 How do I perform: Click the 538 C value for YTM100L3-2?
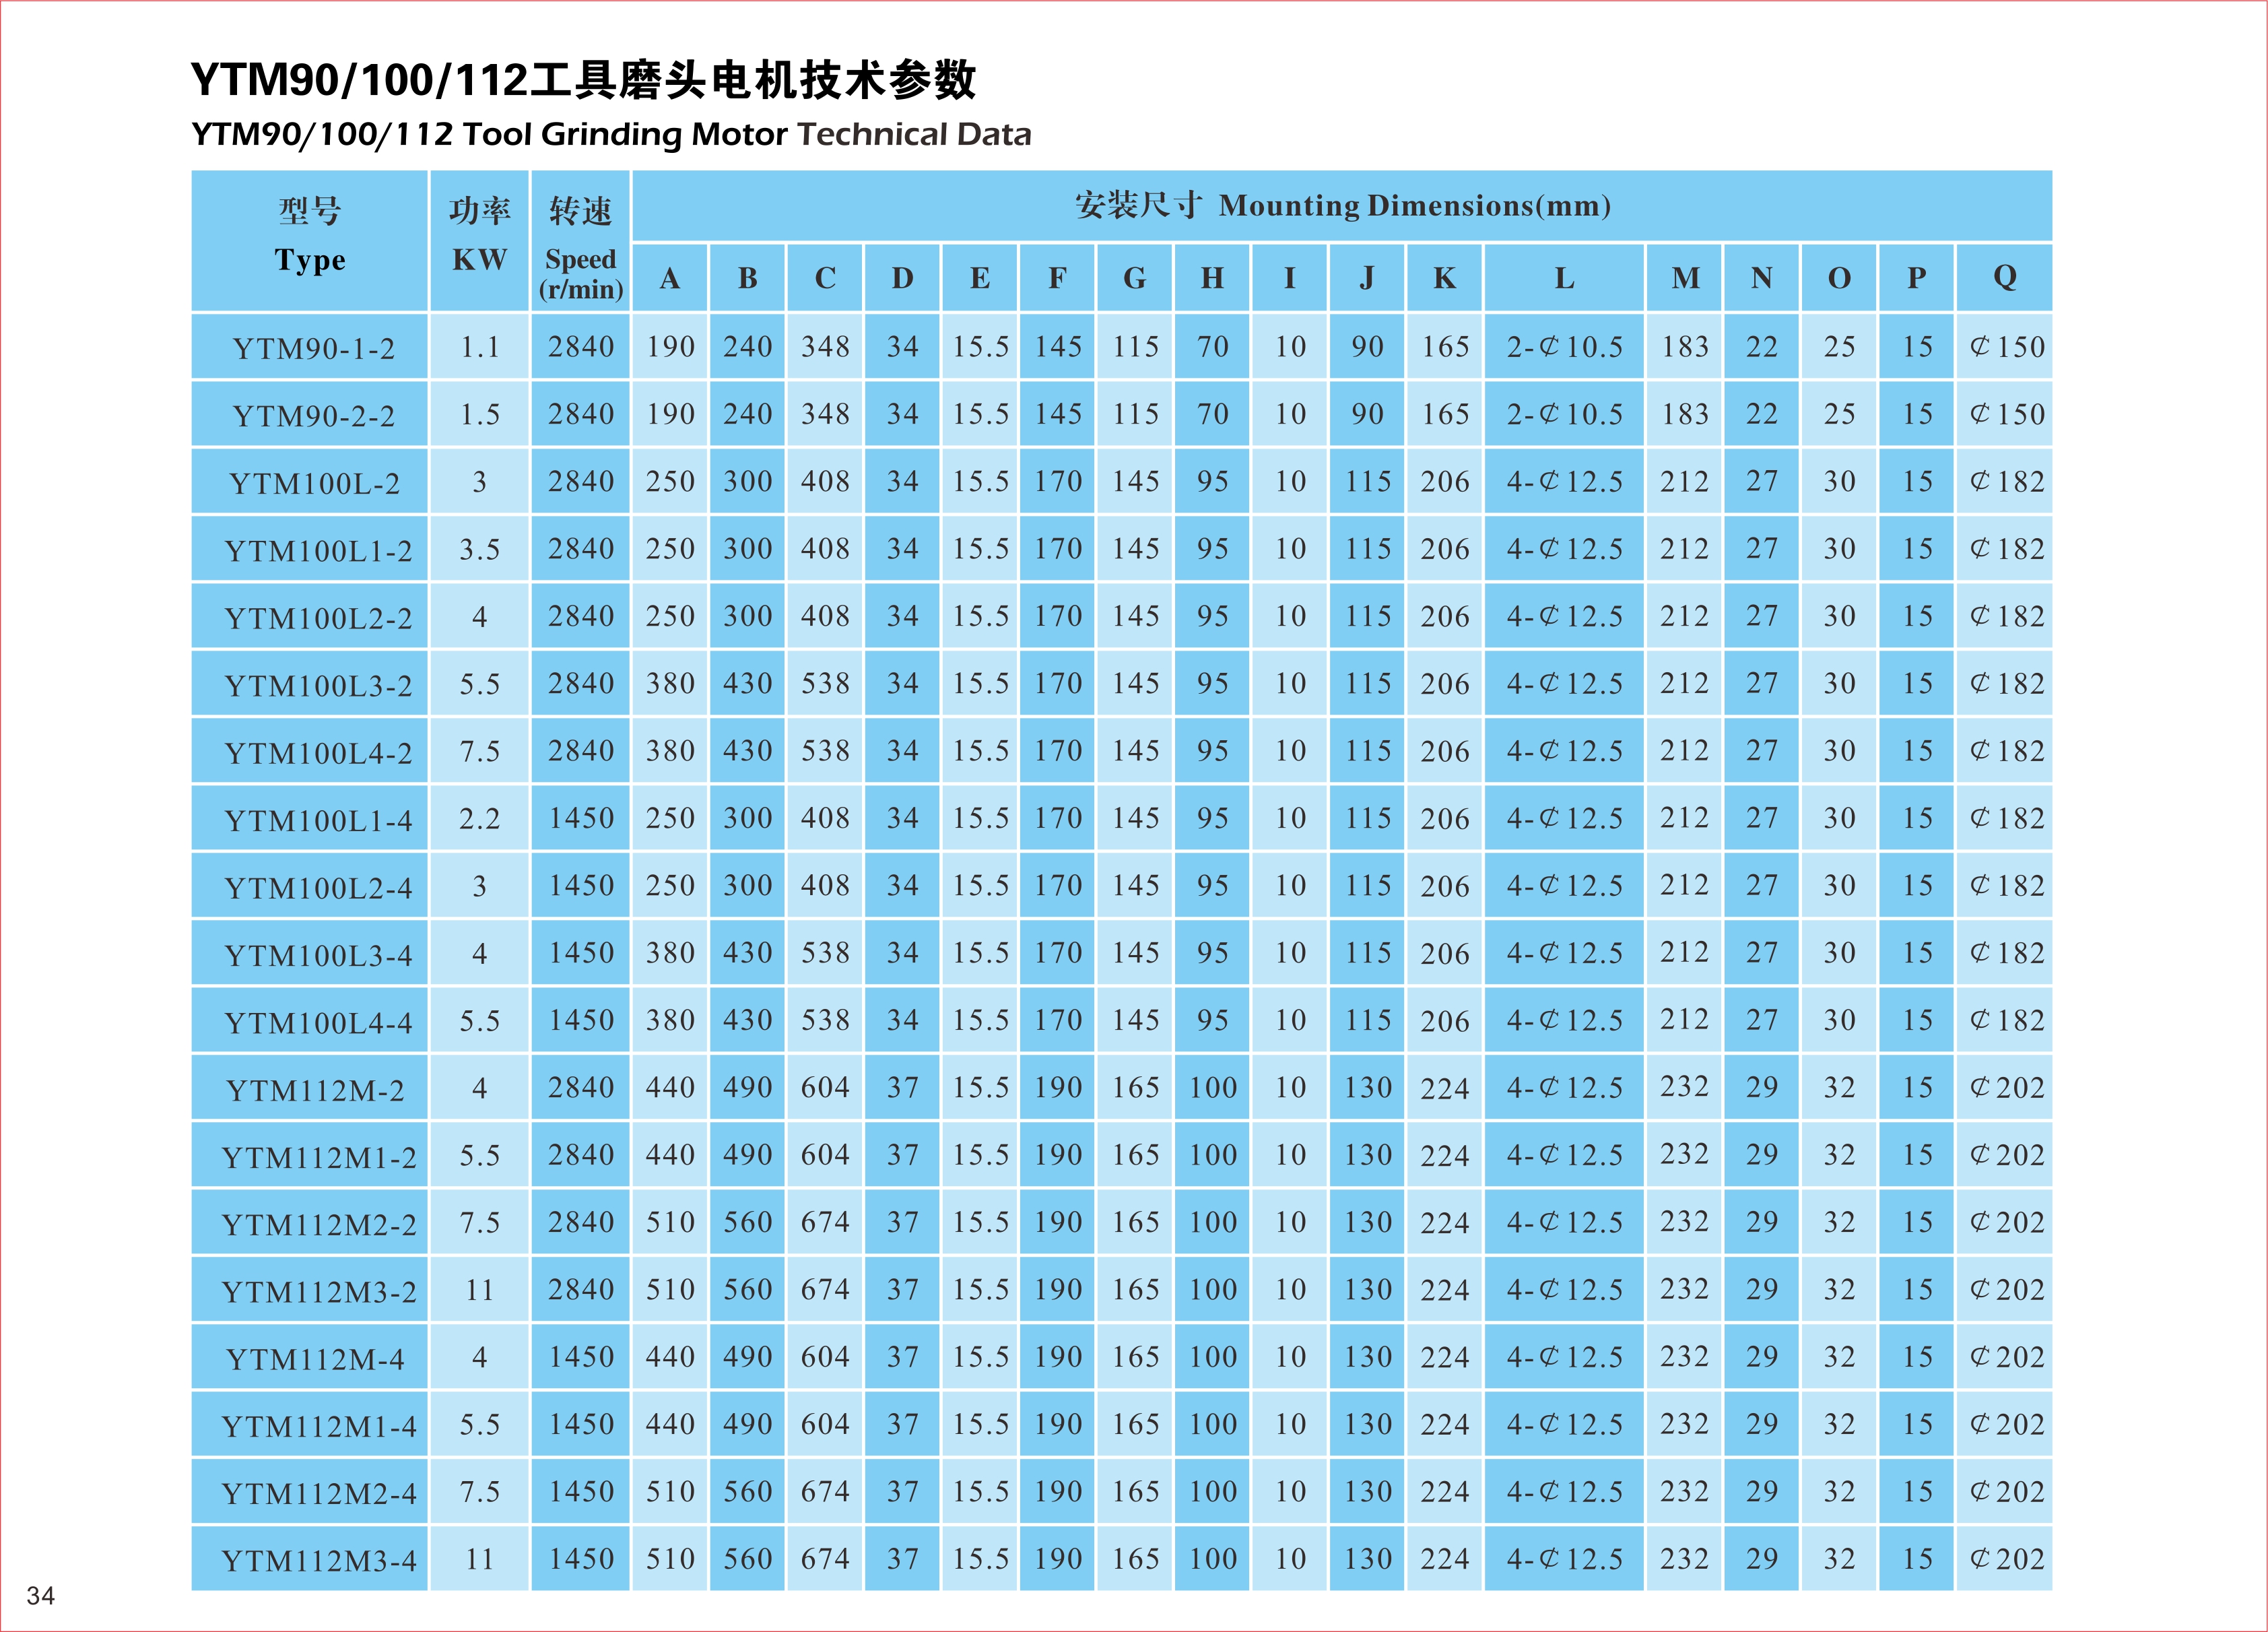(825, 684)
